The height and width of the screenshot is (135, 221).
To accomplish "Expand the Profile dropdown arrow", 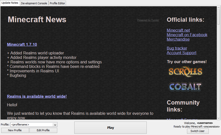I will click(55, 125).
